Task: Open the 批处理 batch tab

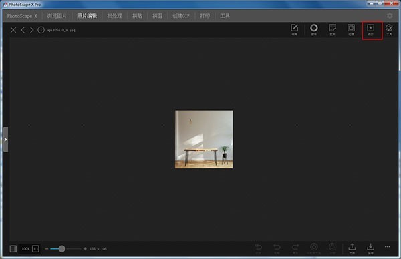Action: (114, 16)
